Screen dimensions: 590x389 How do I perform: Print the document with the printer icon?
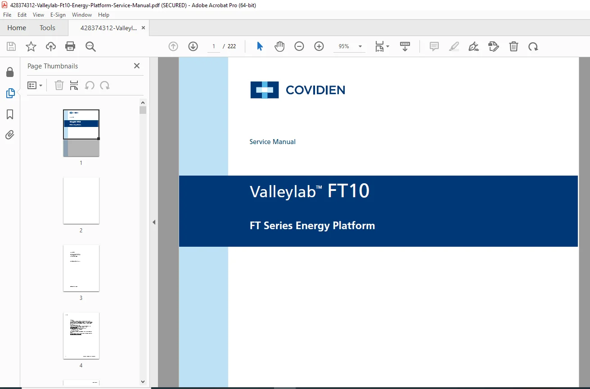pos(70,46)
